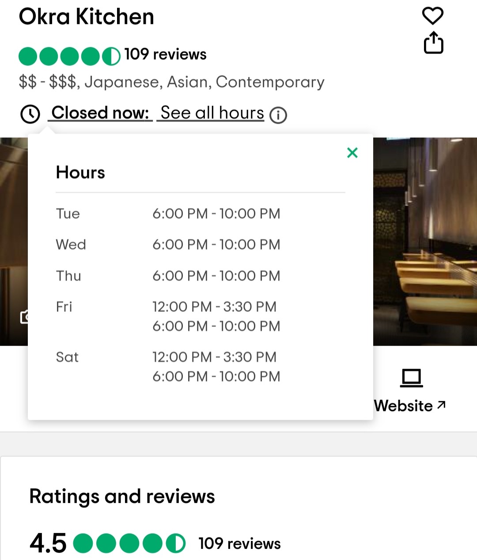The width and height of the screenshot is (477, 560).
Task: Click the 4.5 rating score
Action: click(48, 543)
